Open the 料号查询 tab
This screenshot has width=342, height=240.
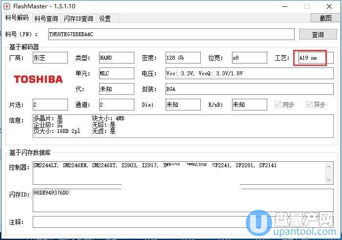click(46, 19)
